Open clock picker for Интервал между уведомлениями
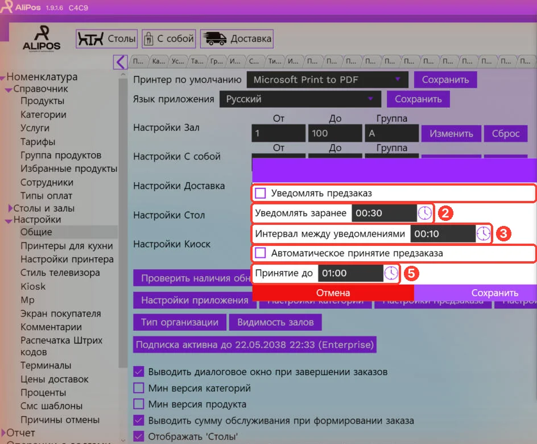Image resolution: width=537 pixels, height=444 pixels. [483, 233]
